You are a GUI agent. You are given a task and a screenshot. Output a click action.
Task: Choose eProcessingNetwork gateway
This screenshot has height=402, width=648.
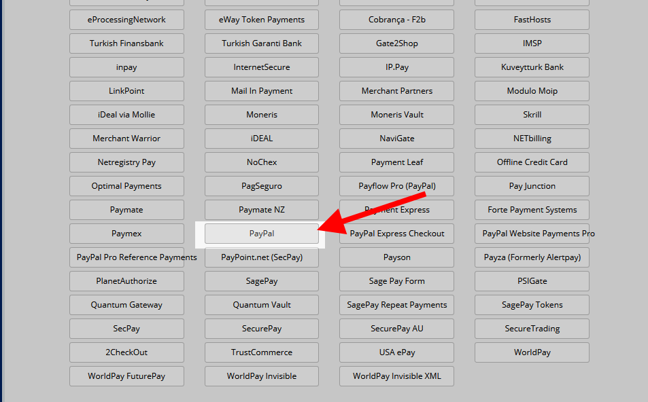126,20
